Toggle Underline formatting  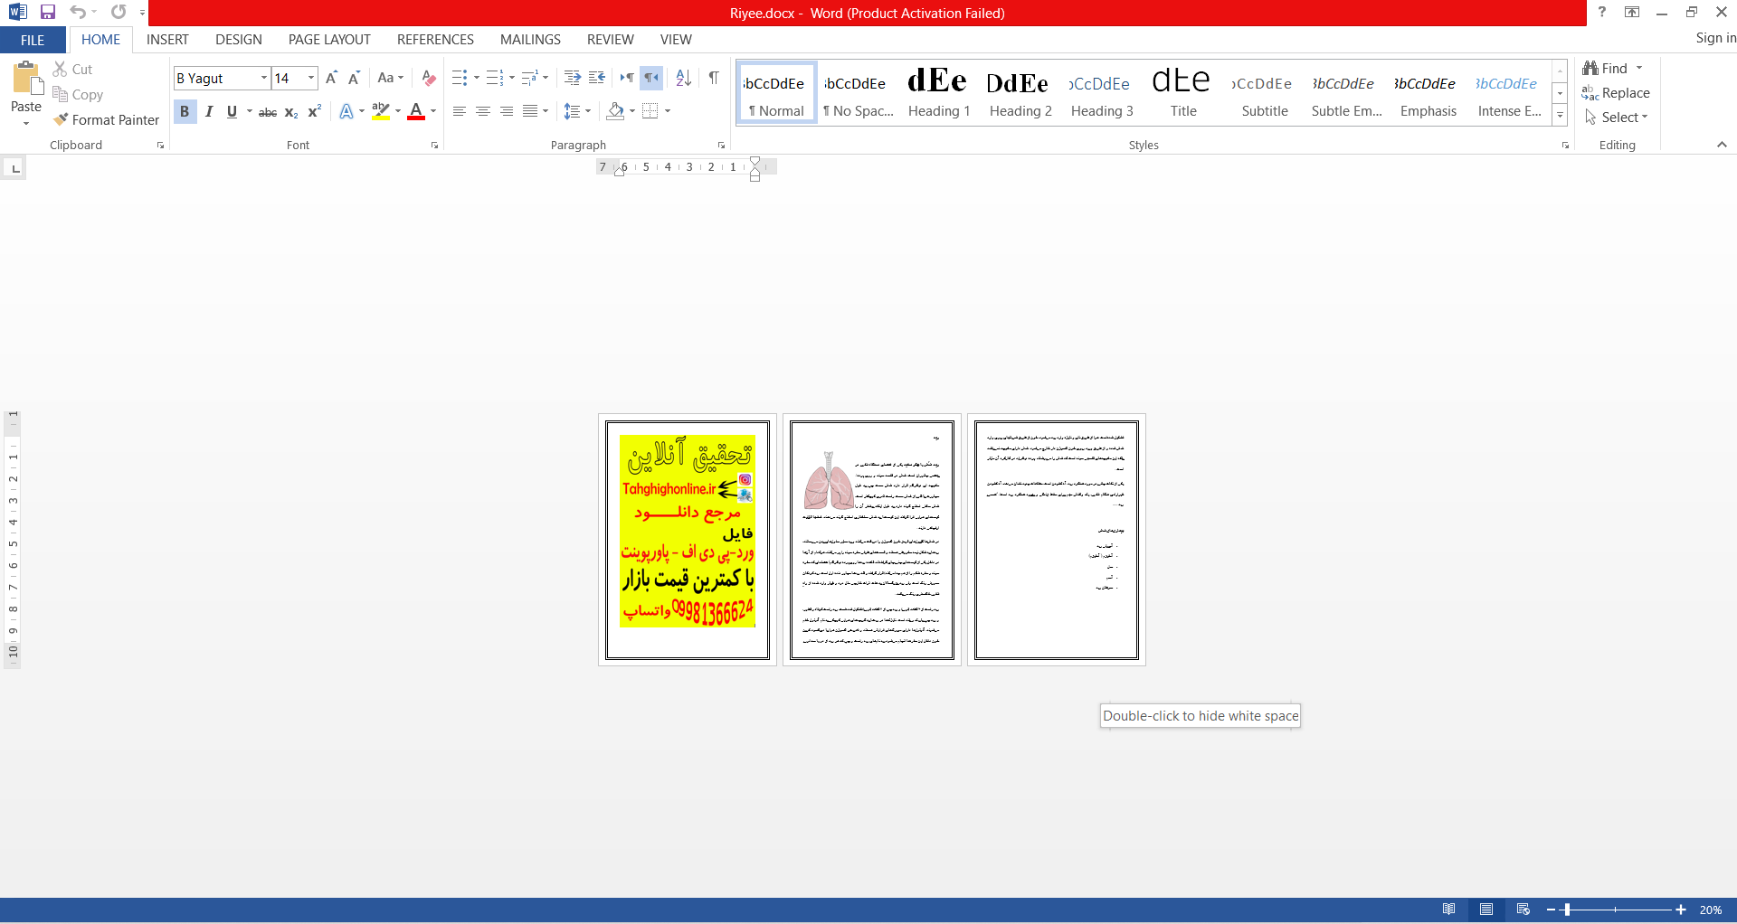point(232,111)
